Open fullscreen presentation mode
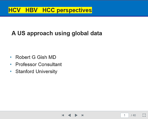Image resolution: width=148 pixels, height=119 pixels. tap(144, 115)
